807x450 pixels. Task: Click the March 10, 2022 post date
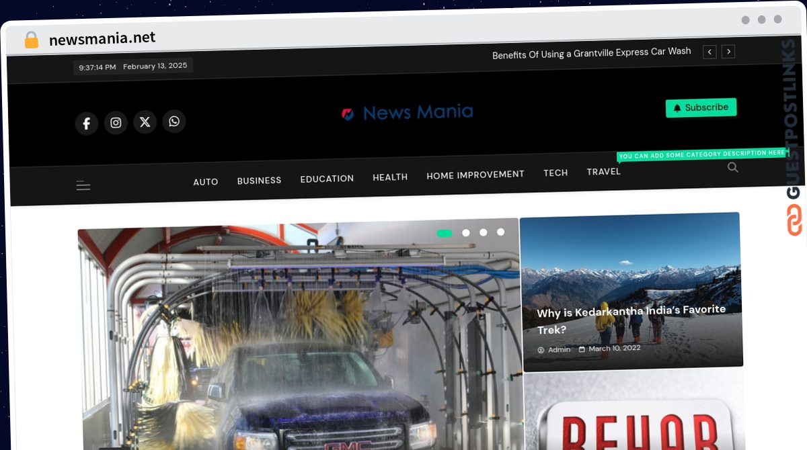[x=615, y=349]
